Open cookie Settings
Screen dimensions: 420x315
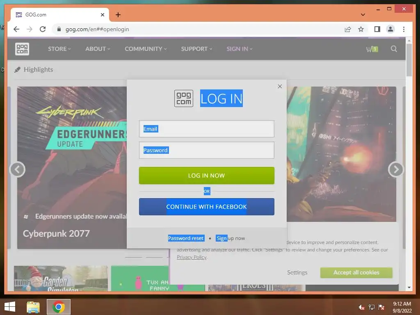point(297,272)
